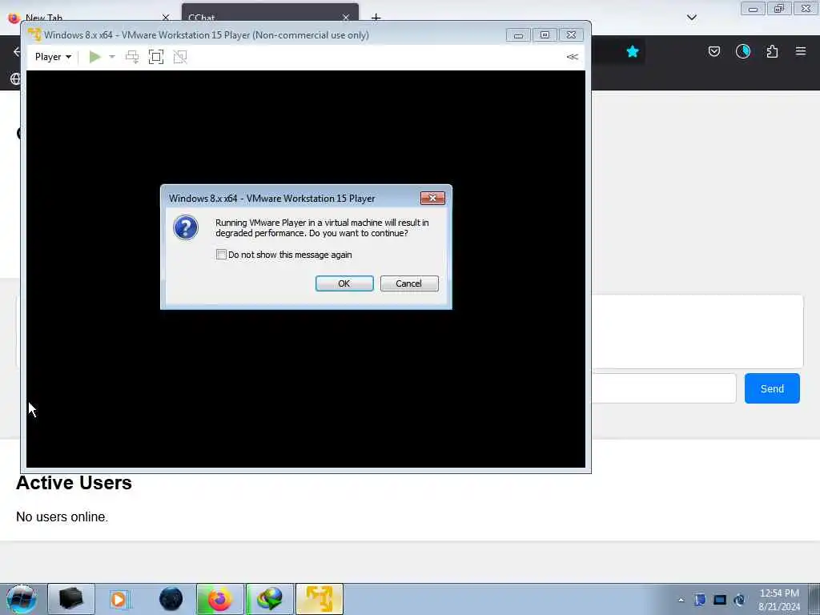Open Save to Pocket icon in Firefox
This screenshot has width=820, height=615.
tap(714, 51)
